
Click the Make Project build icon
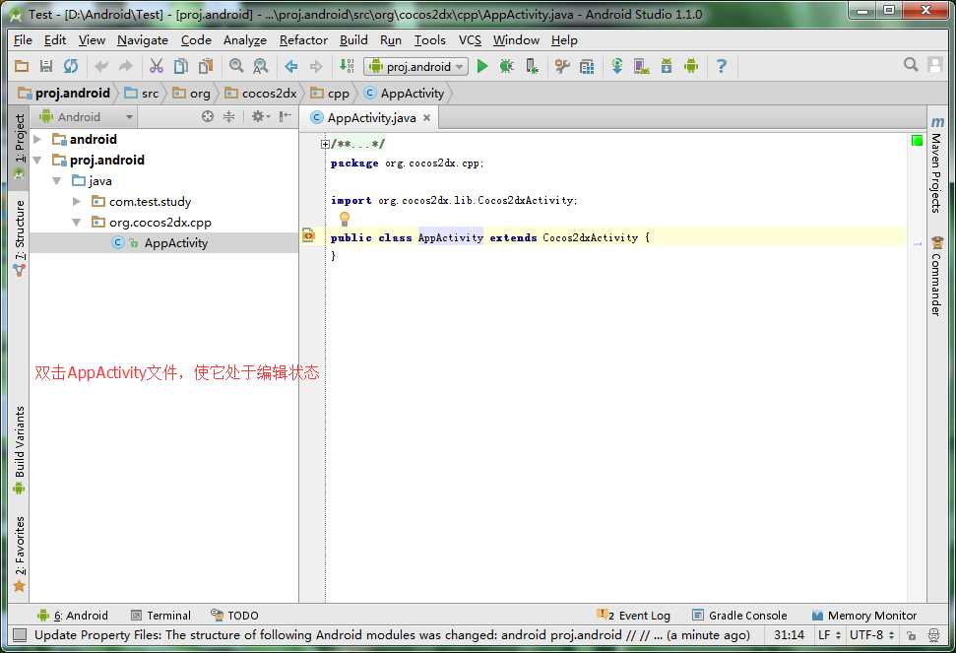tap(347, 66)
